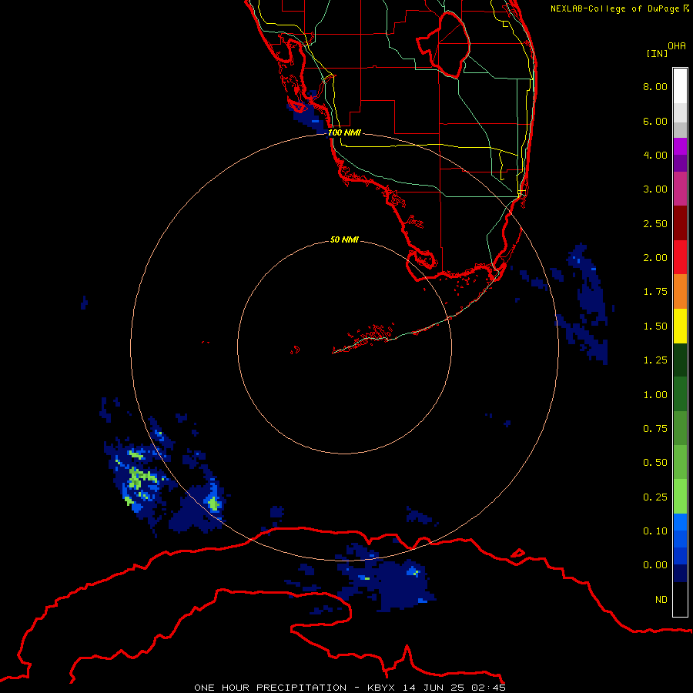Click the 0.75 legend value
This screenshot has height=693, width=693.
pos(655,429)
